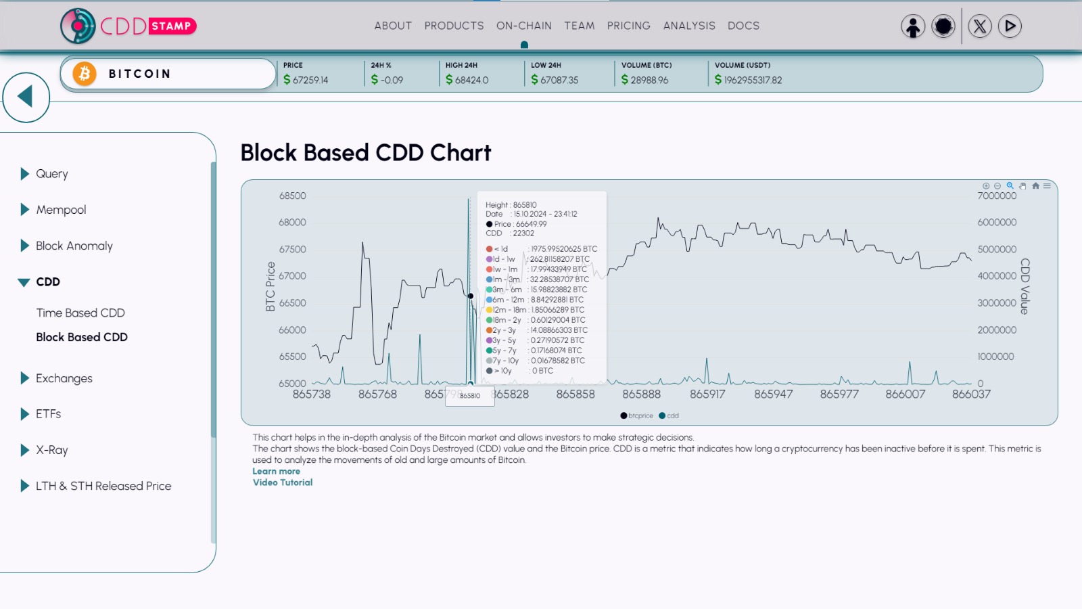Toggle the cdd series in legend
The image size is (1082, 609).
click(669, 415)
